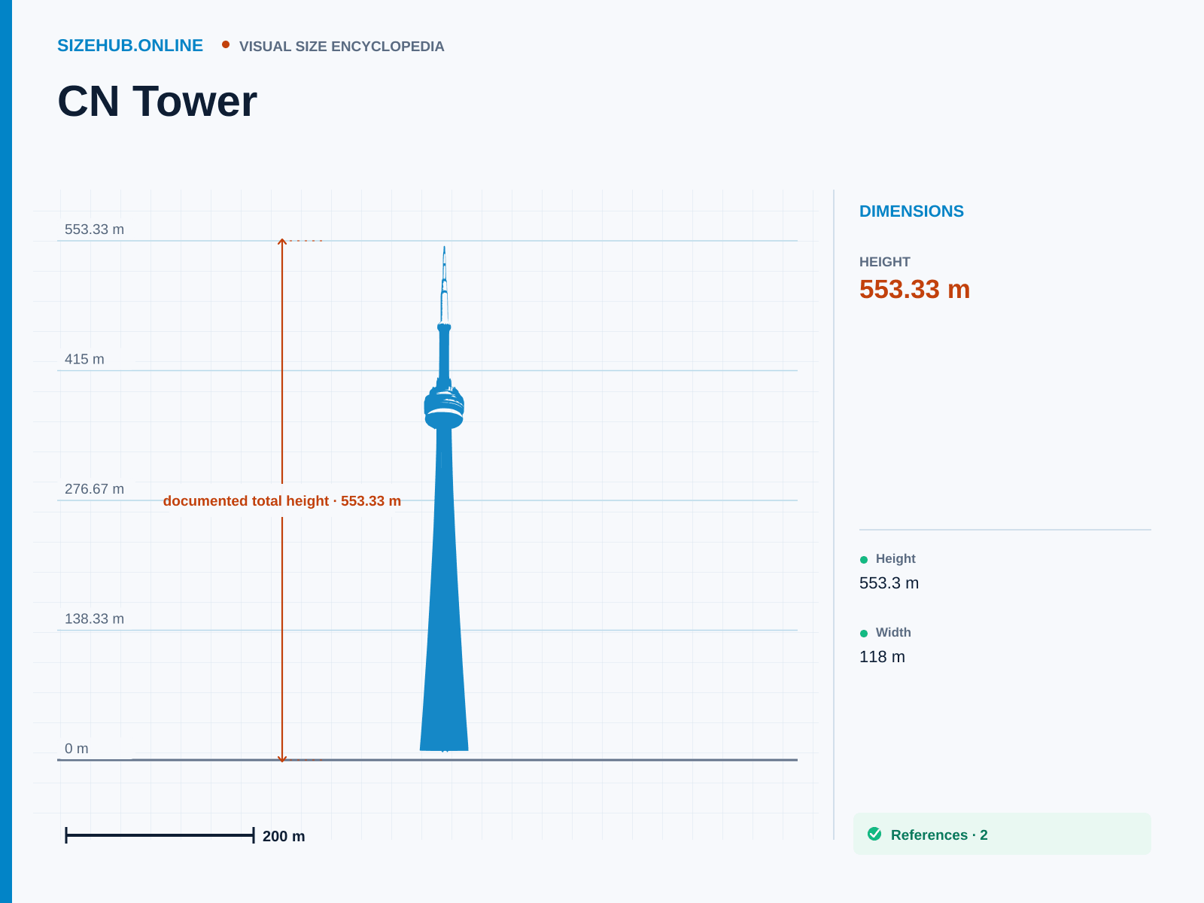The width and height of the screenshot is (1204, 903).
Task: Open the References · 2 panel
Action: pyautogui.click(x=1002, y=834)
